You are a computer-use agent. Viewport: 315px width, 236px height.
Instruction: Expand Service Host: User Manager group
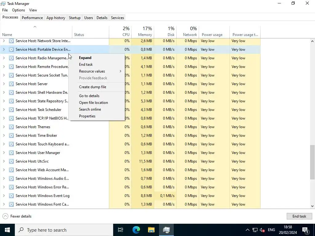4,153
